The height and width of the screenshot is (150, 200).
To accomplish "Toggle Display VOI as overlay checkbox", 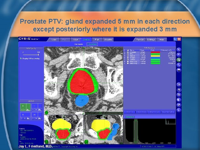I will click(21, 58).
